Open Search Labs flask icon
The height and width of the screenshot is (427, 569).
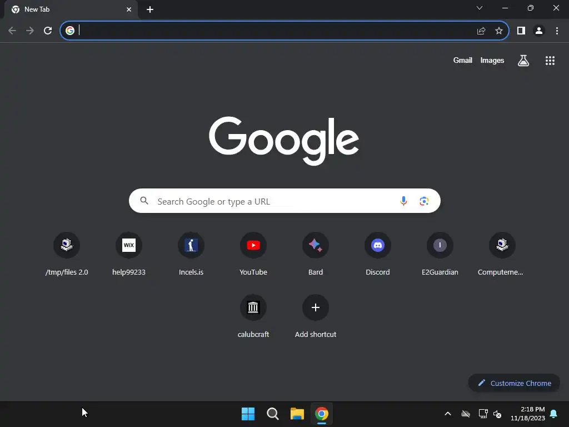(x=523, y=60)
